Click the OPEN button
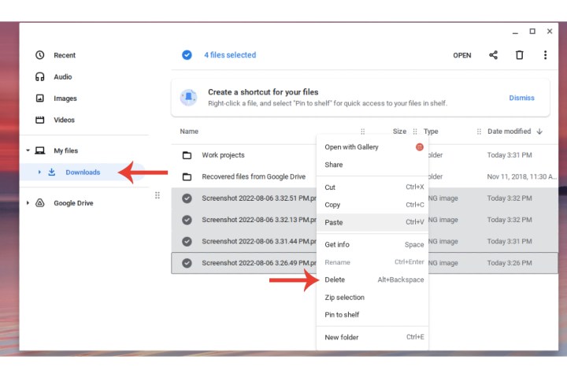This screenshot has height=378, width=567. click(x=461, y=55)
